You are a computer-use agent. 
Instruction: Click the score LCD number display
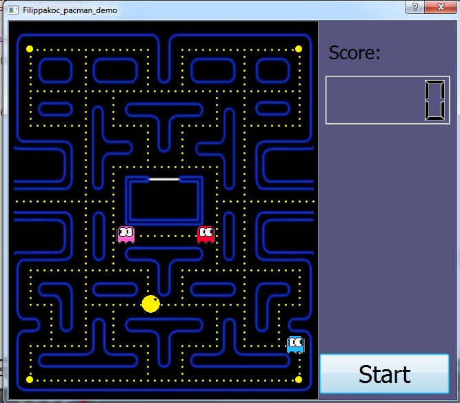(388, 100)
